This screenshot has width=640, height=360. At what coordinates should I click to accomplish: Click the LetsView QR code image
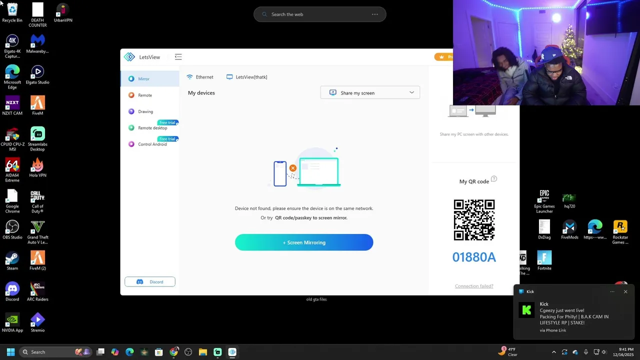474,220
